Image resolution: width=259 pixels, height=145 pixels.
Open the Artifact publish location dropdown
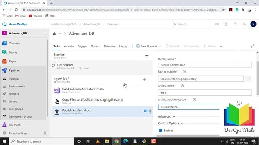[x=189, y=107]
